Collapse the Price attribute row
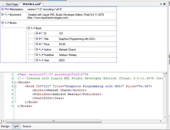The width and height of the screenshot is (170, 130). 37,44
